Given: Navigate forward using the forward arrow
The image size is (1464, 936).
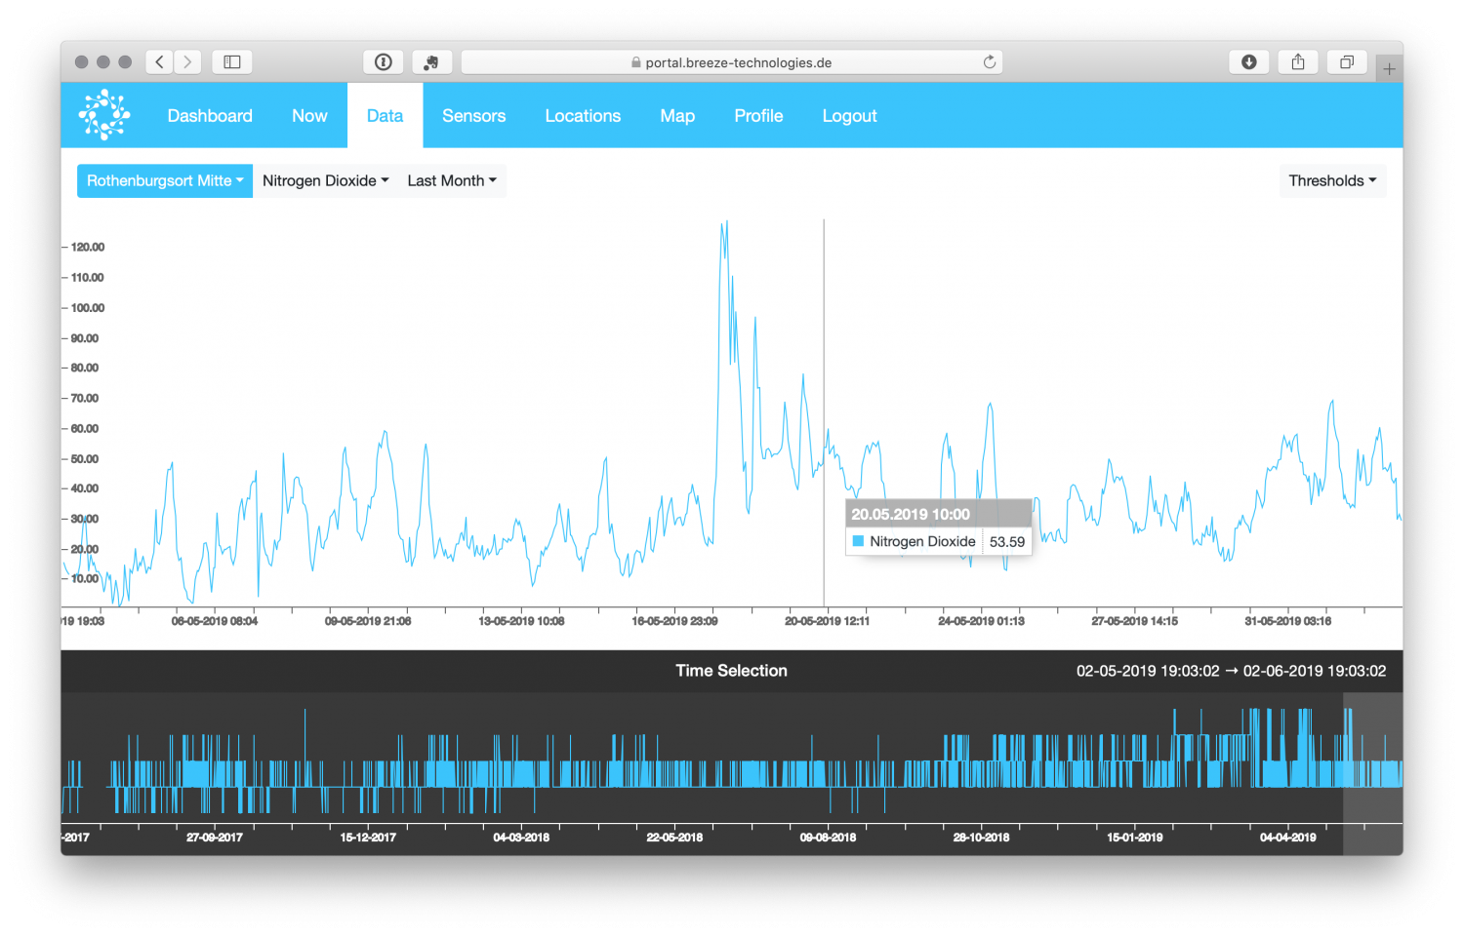Looking at the screenshot, I should [x=187, y=61].
